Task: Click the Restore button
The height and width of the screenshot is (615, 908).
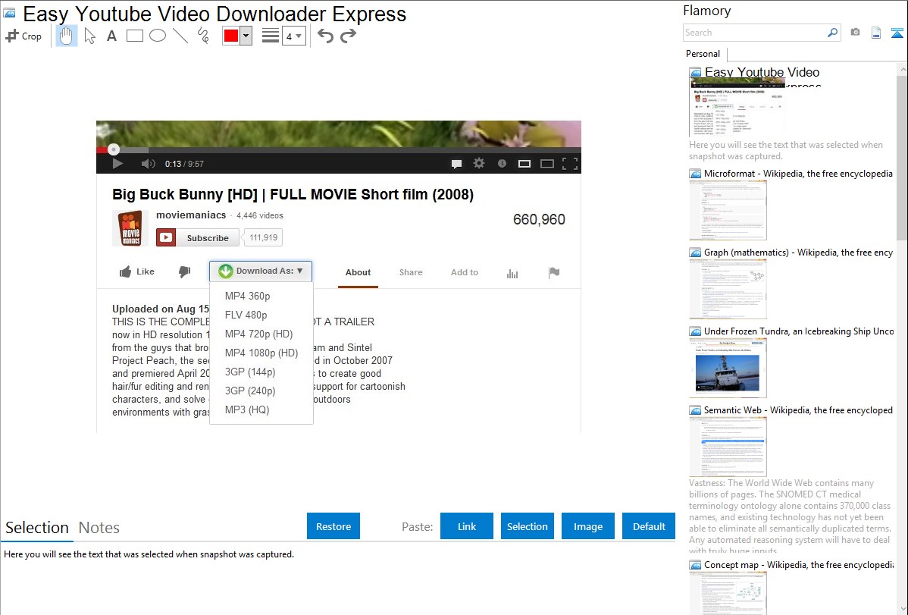Action: pyautogui.click(x=333, y=526)
